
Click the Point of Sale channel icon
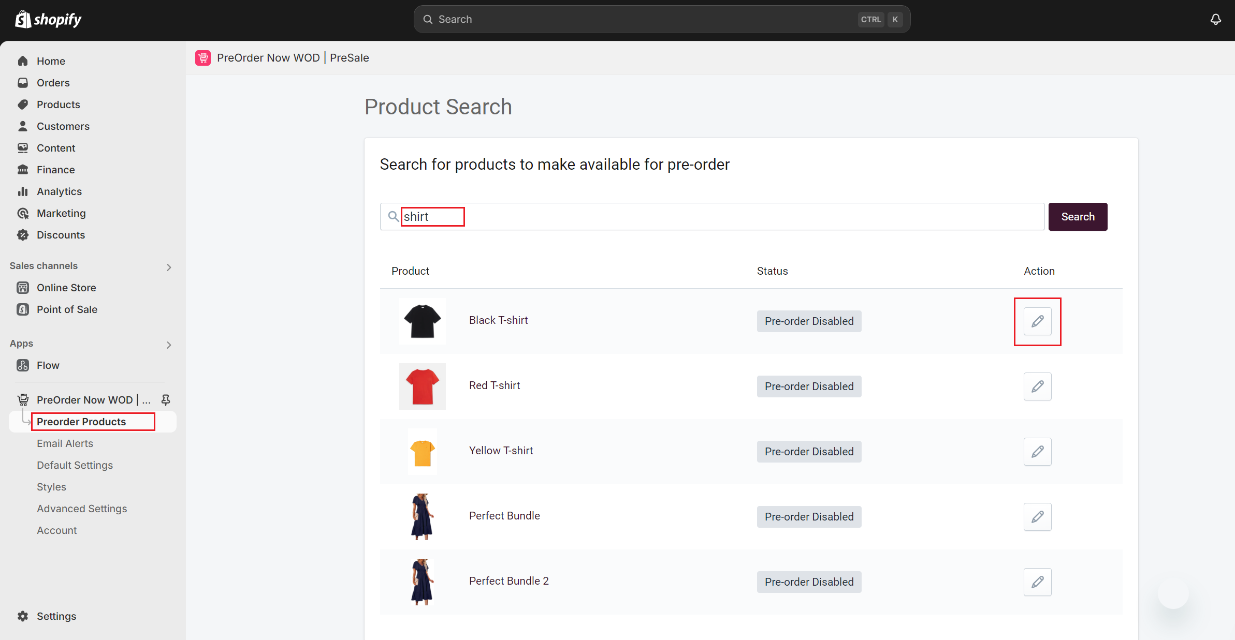[23, 309]
